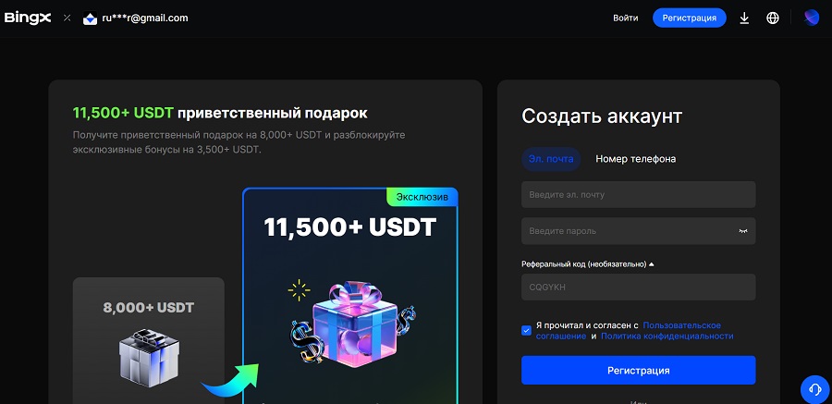Switch to the Номер телефона tab
The height and width of the screenshot is (404, 832).
pos(636,159)
